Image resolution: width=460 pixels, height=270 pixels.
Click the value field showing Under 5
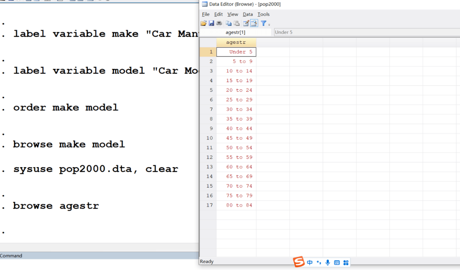click(367, 32)
